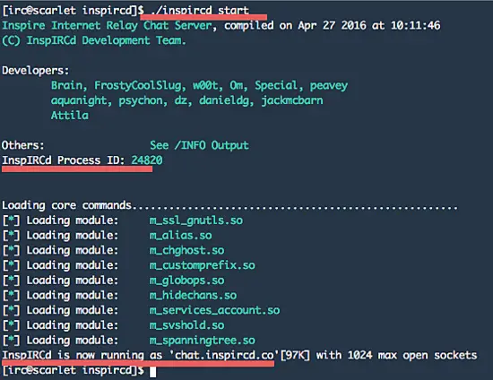Click the 'chat.inspircd.co' server name

tap(224, 355)
